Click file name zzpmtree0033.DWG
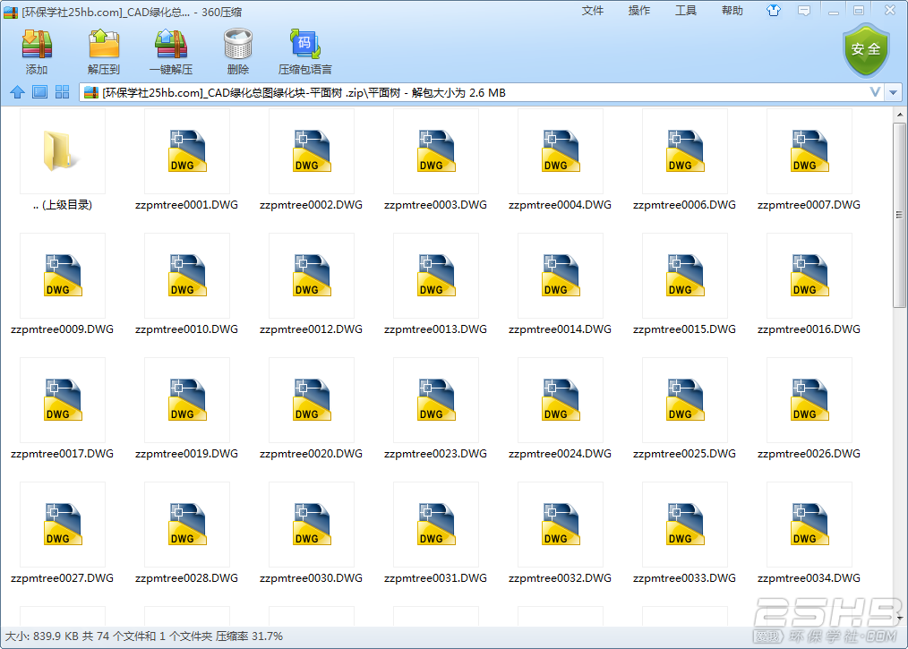 [x=684, y=578]
